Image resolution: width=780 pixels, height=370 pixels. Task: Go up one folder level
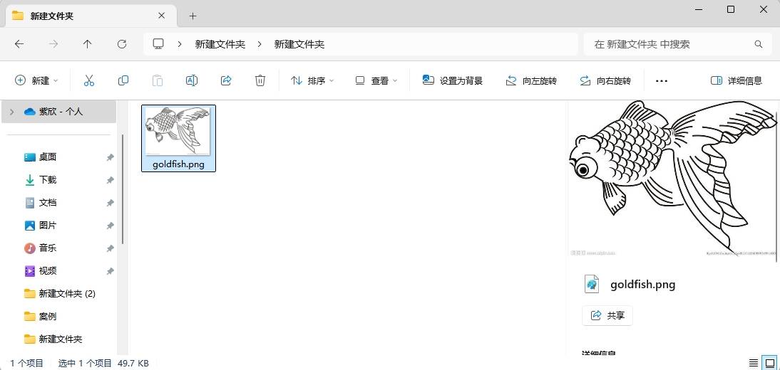[88, 44]
